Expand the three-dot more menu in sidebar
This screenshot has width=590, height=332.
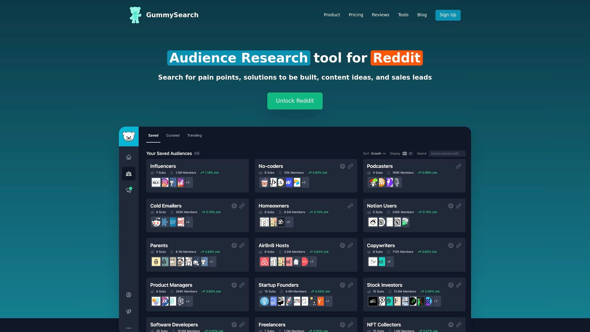pos(129,328)
